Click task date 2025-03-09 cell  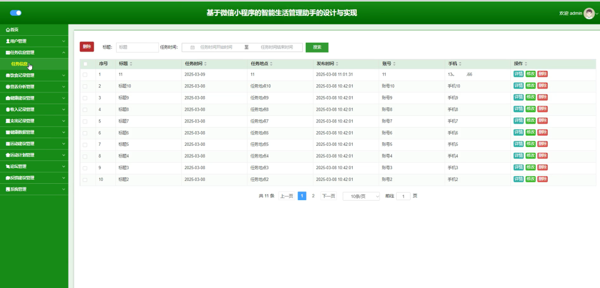click(x=195, y=74)
